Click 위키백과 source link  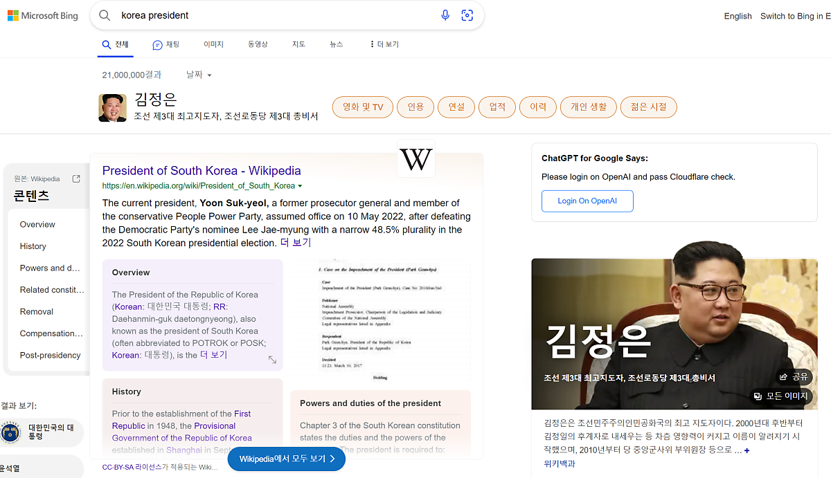(x=560, y=464)
